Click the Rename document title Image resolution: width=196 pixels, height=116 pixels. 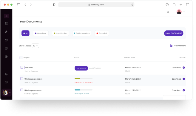click(29, 68)
